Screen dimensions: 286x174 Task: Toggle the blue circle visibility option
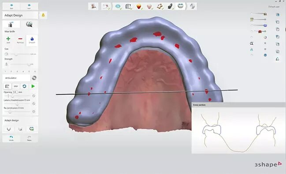(x=265, y=55)
